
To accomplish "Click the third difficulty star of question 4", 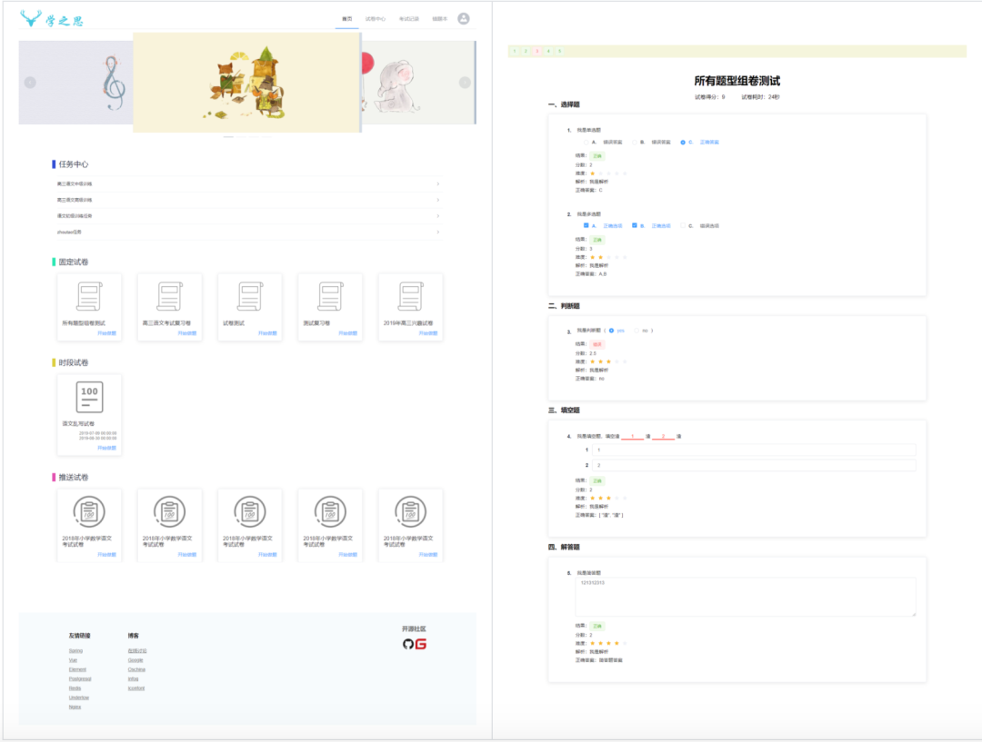I will pyautogui.click(x=608, y=498).
